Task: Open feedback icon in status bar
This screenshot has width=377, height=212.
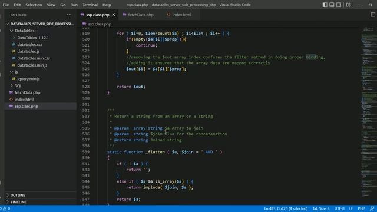Action: coord(372,208)
